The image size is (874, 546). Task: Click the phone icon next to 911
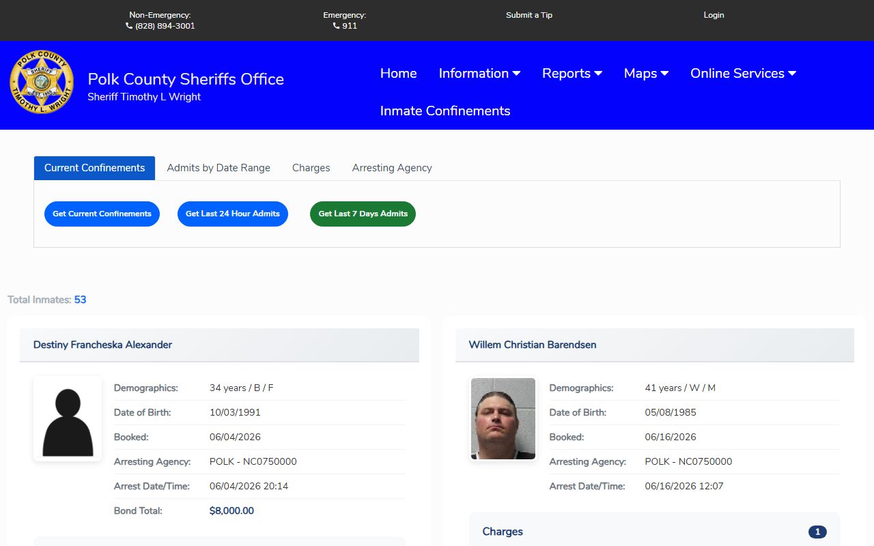[x=336, y=26]
